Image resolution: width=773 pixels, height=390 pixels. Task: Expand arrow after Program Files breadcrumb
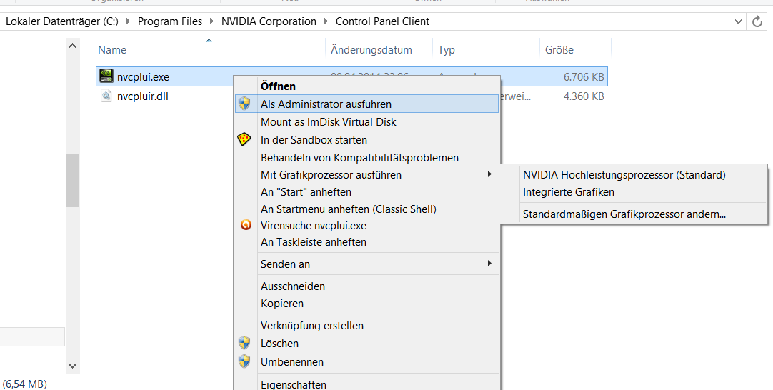[x=212, y=21]
